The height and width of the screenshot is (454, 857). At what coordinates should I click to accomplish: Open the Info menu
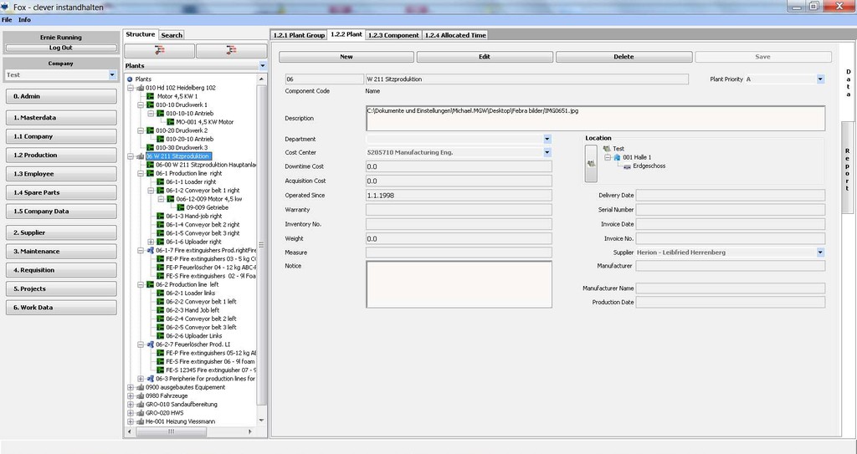point(24,19)
